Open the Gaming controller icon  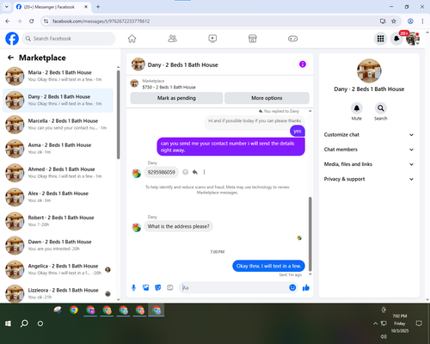click(x=292, y=39)
